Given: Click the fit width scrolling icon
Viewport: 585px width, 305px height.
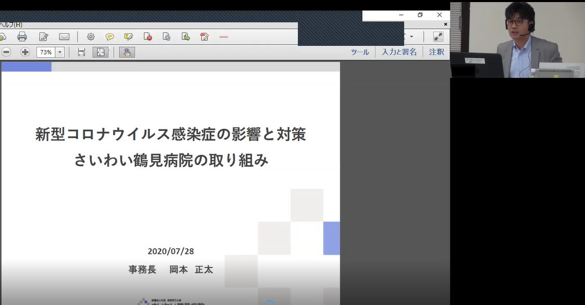Looking at the screenshot, I should click(81, 52).
